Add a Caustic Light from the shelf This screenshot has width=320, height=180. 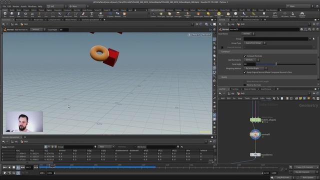(244, 14)
